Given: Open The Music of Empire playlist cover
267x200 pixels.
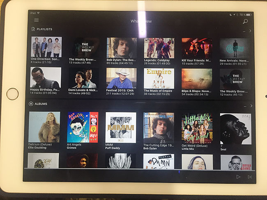Looking at the screenshot, I should click(159, 79).
